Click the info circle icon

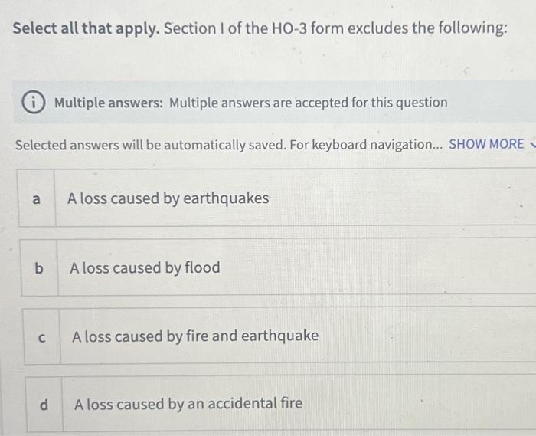[x=33, y=103]
